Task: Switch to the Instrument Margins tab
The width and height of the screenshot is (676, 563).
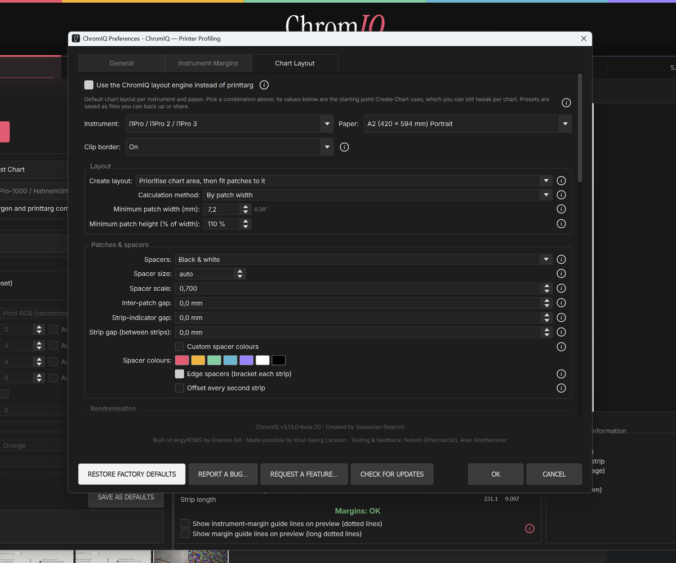Action: (x=208, y=64)
